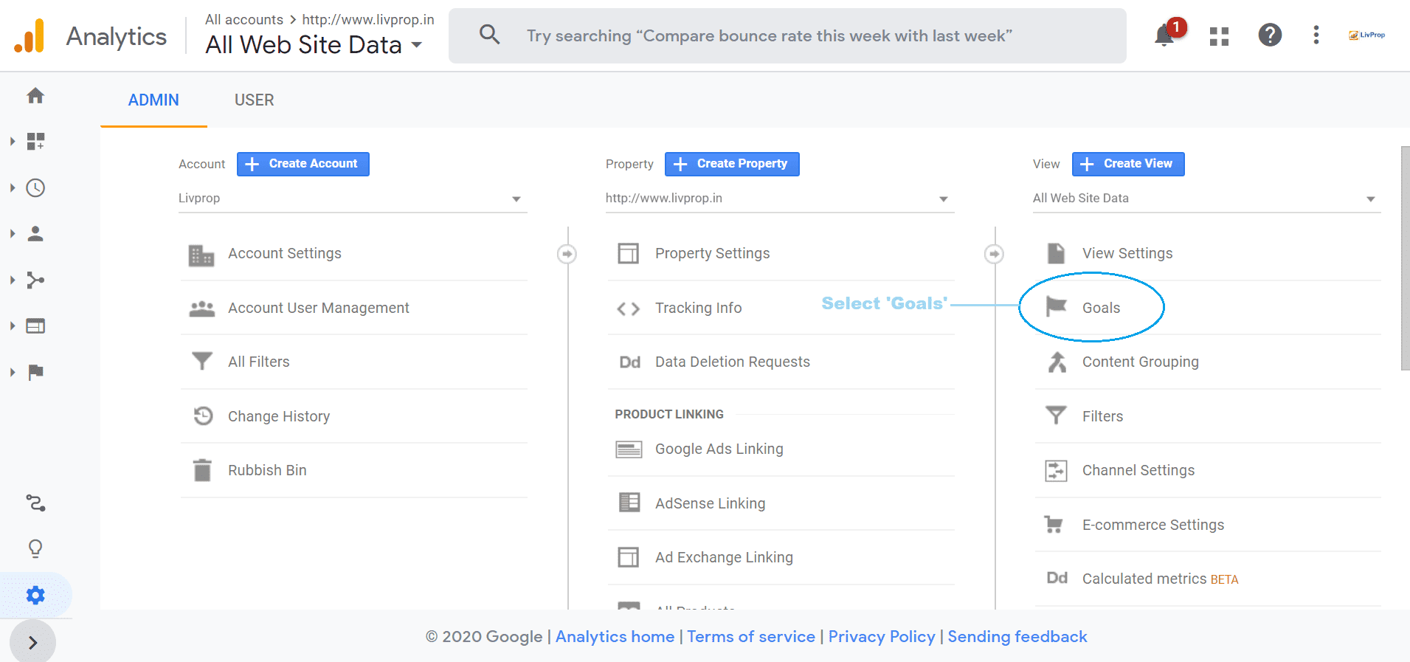Open Realtime clock icon in sidebar
1410x662 pixels.
[35, 188]
